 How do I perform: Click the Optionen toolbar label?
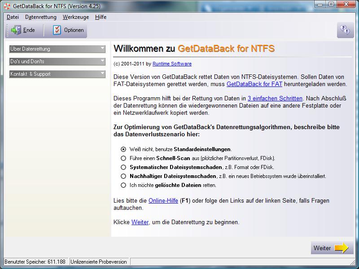74,30
